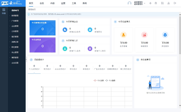The height and width of the screenshot is (112, 181).
Task: Open 企业设置 in the sidebar
Action: coord(15,63)
